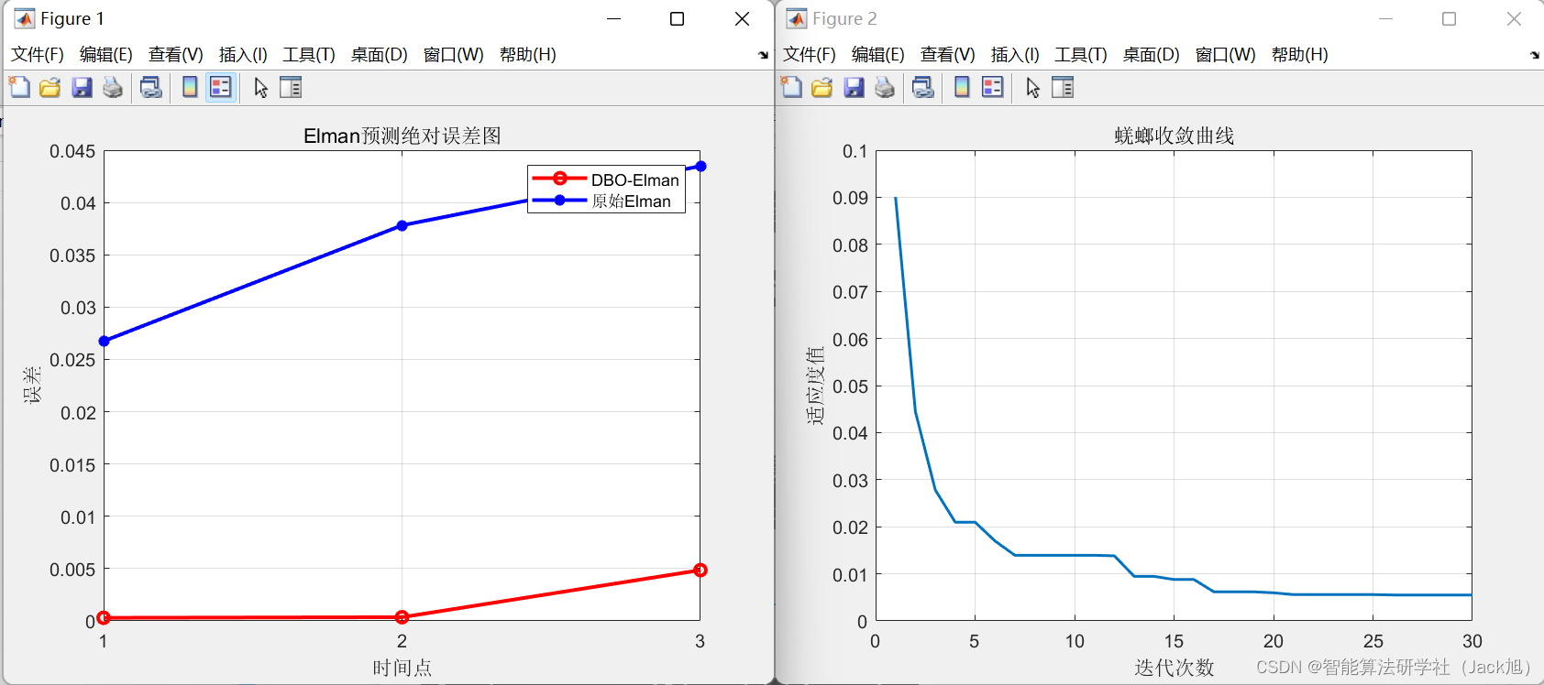Click x-axis label 时间点
Viewport: 1544px width, 685px height.
click(x=402, y=668)
